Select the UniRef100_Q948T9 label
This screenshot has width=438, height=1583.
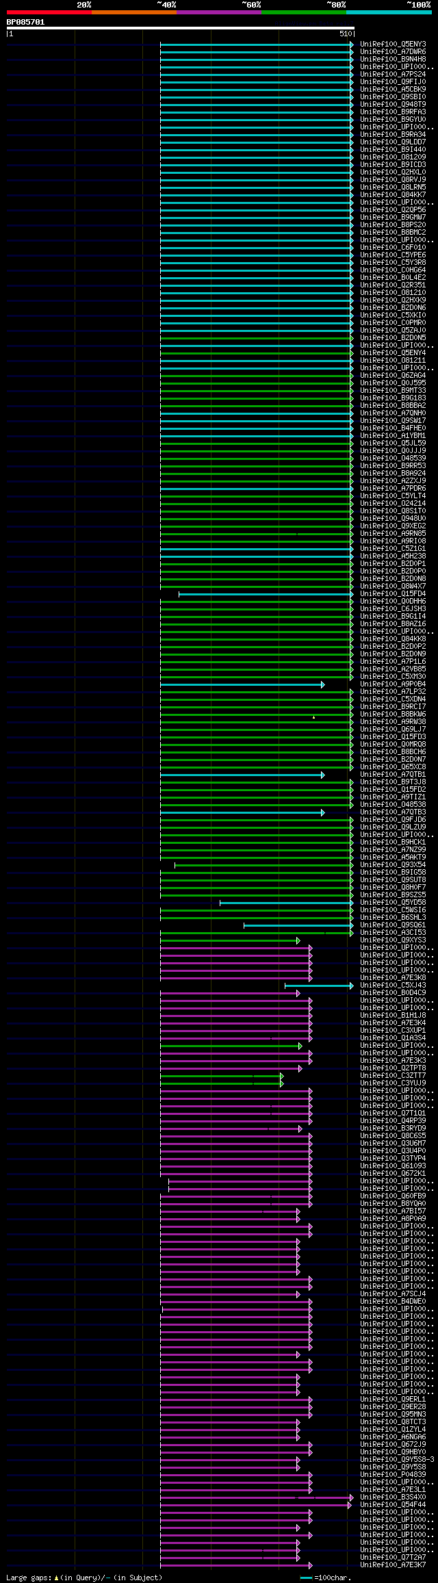(x=393, y=105)
